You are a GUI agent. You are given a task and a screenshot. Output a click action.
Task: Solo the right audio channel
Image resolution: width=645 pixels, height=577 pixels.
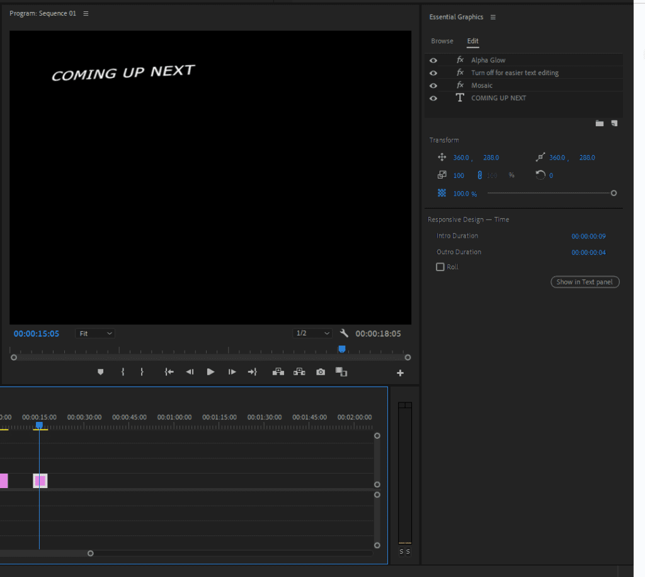click(408, 552)
